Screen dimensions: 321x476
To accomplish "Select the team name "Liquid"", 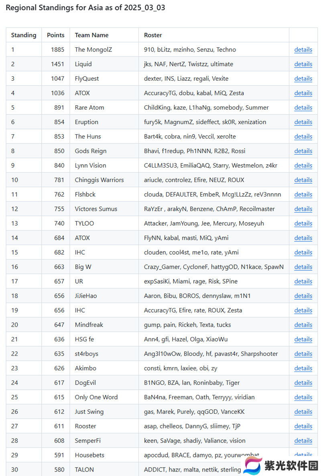I will pyautogui.click(x=83, y=64).
